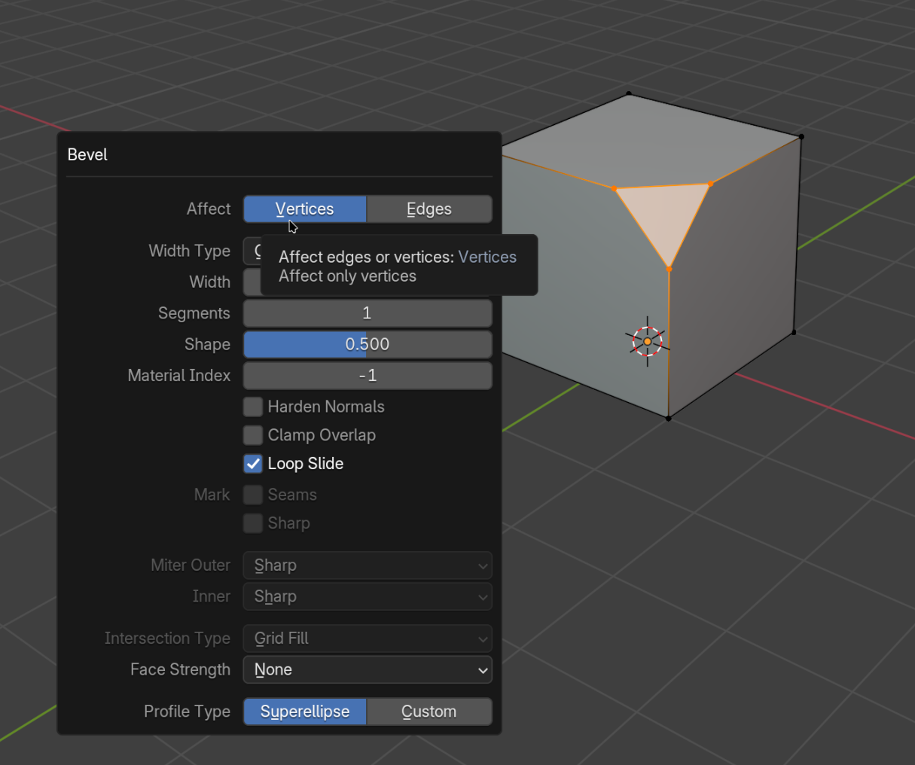915x765 pixels.
Task: Choose Custom profile type
Action: tap(429, 711)
